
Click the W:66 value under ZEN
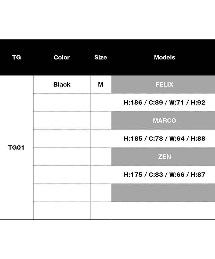(177, 175)
